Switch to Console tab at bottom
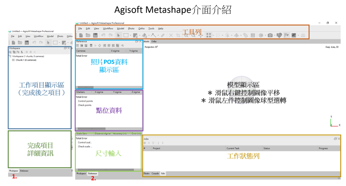Image resolution: width=346 pixels, height=186 pixels. click(x=155, y=173)
